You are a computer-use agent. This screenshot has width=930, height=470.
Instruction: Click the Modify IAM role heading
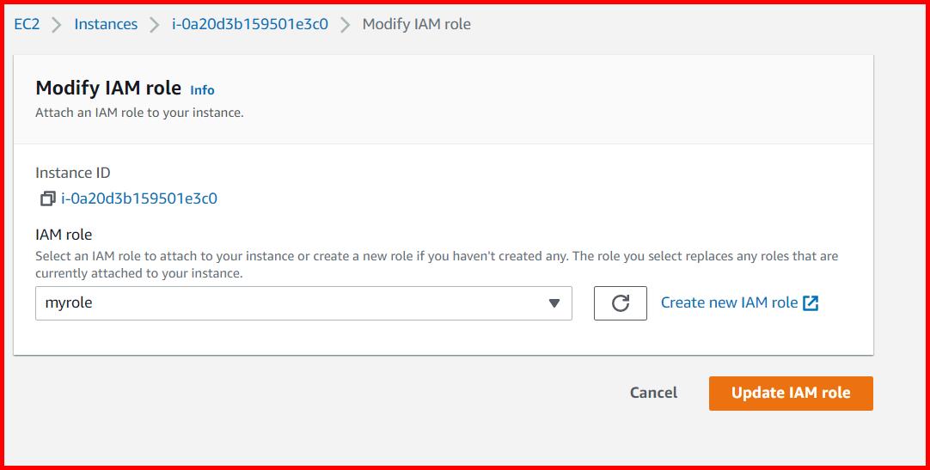[108, 88]
